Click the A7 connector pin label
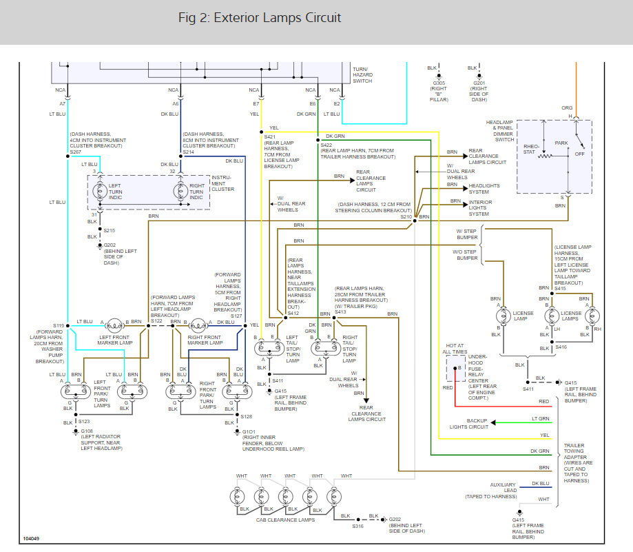The width and height of the screenshot is (633, 552). tap(62, 104)
